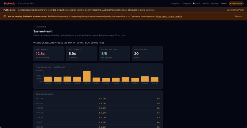Click the 17:26:32 timestamp in probe results

click(39, 118)
